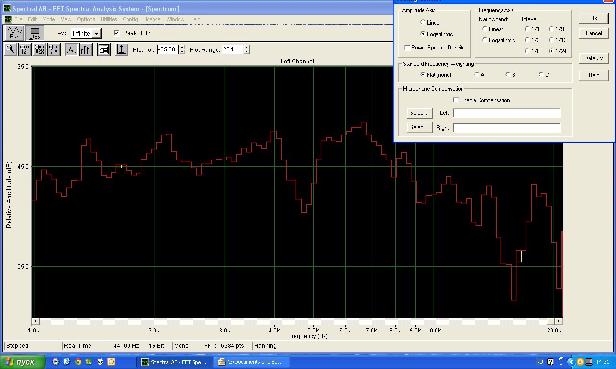Open the Utilities menu

point(109,19)
